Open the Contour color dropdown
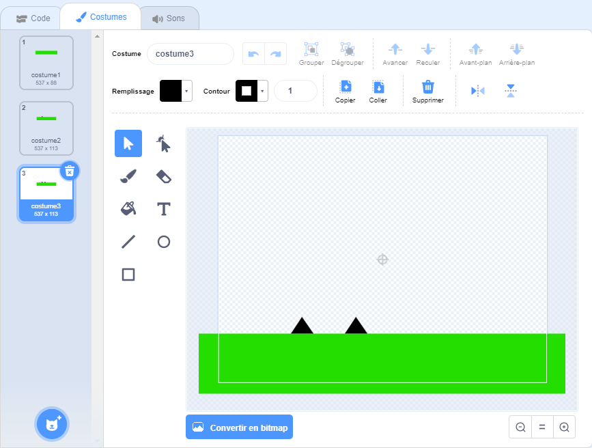The image size is (592, 448). pos(263,91)
